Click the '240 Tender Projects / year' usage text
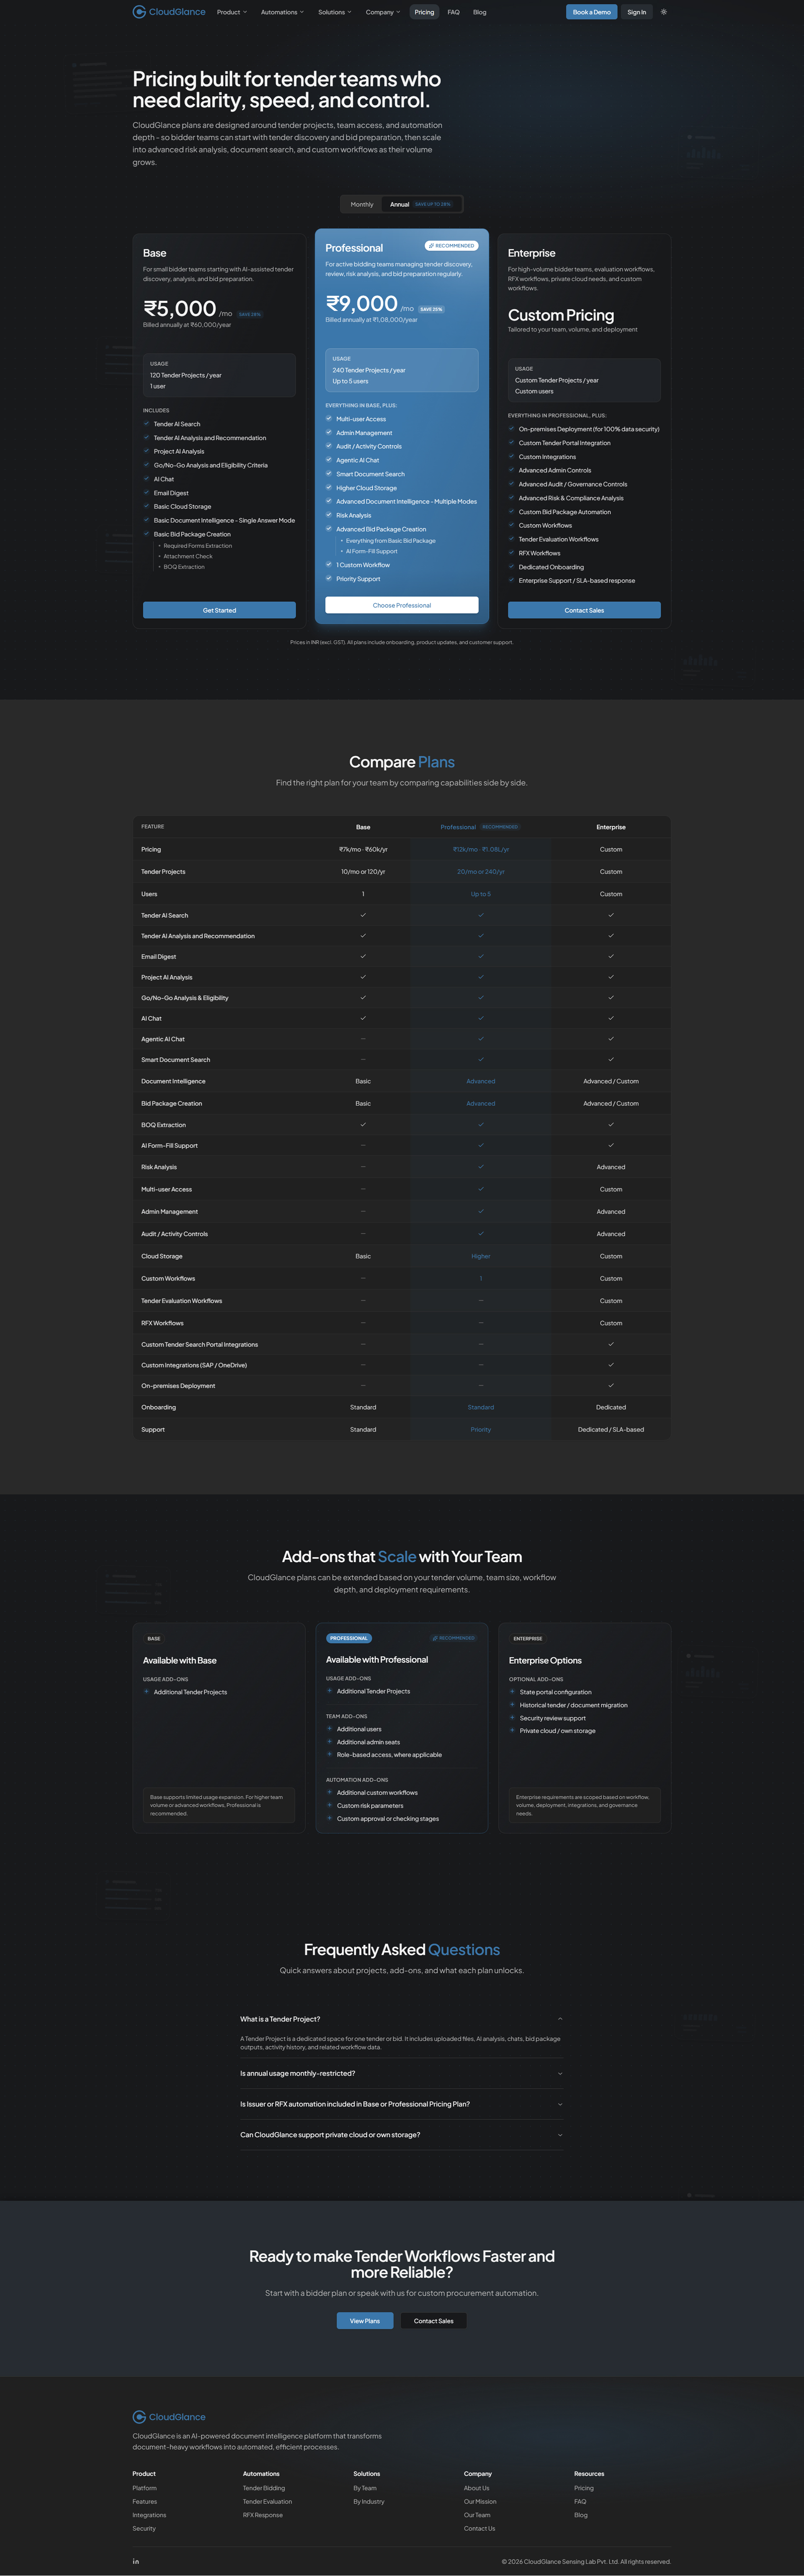This screenshot has height=2576, width=804. [x=369, y=370]
